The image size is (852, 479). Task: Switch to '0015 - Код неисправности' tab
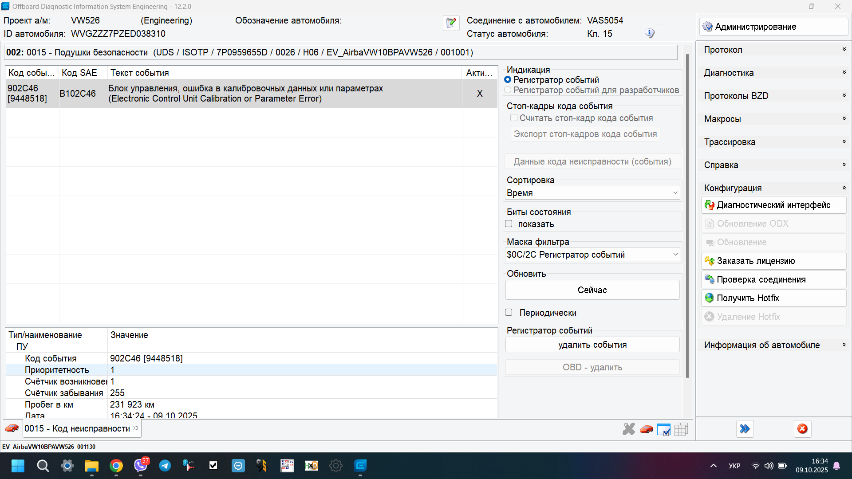tap(77, 428)
